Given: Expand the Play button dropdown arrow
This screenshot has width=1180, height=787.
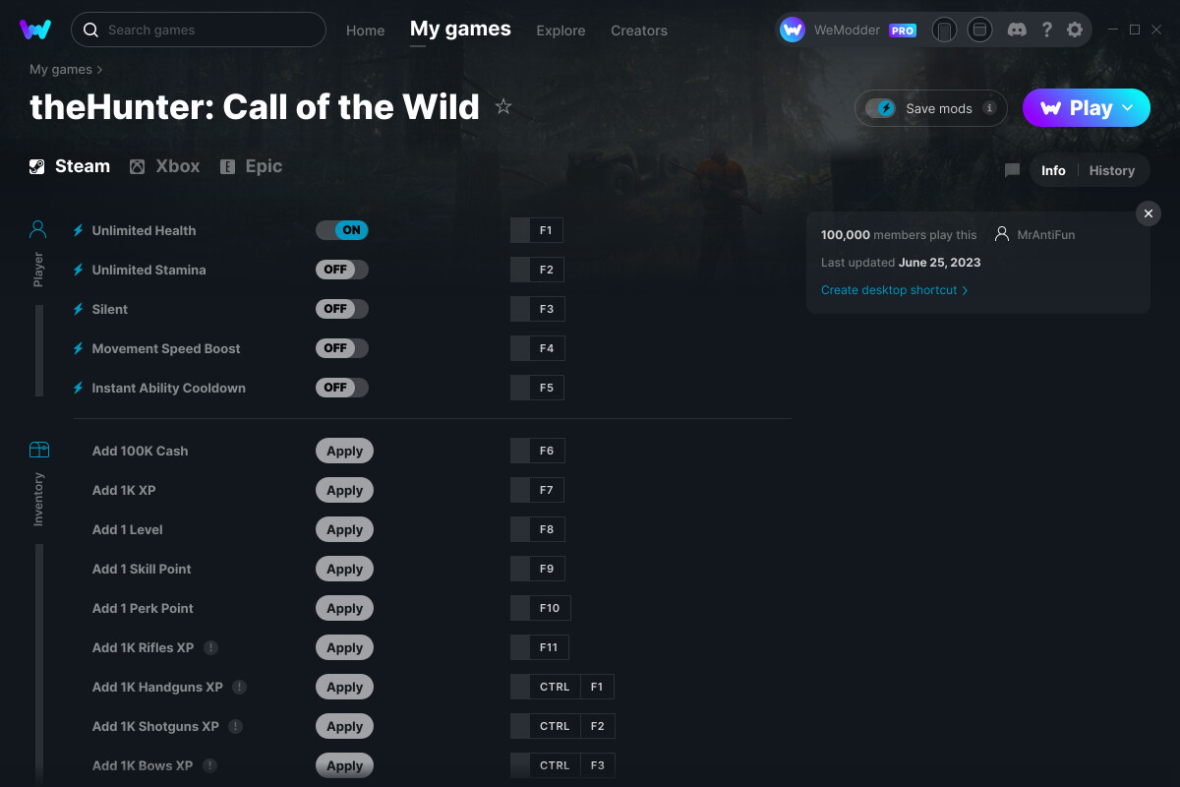Looking at the screenshot, I should (x=1129, y=108).
